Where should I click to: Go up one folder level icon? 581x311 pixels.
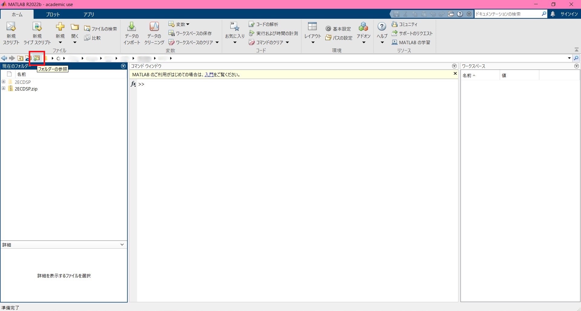click(x=20, y=58)
